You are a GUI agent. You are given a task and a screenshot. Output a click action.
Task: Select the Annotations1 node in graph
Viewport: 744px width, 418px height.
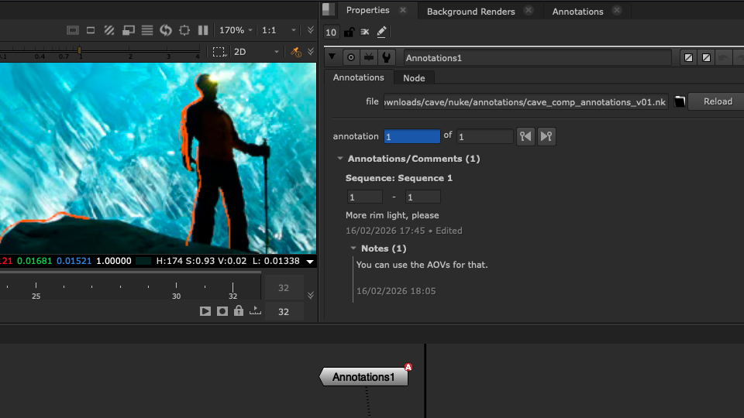[363, 377]
